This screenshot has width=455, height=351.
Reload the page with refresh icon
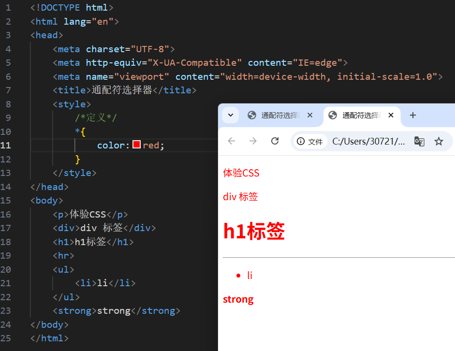coord(275,141)
